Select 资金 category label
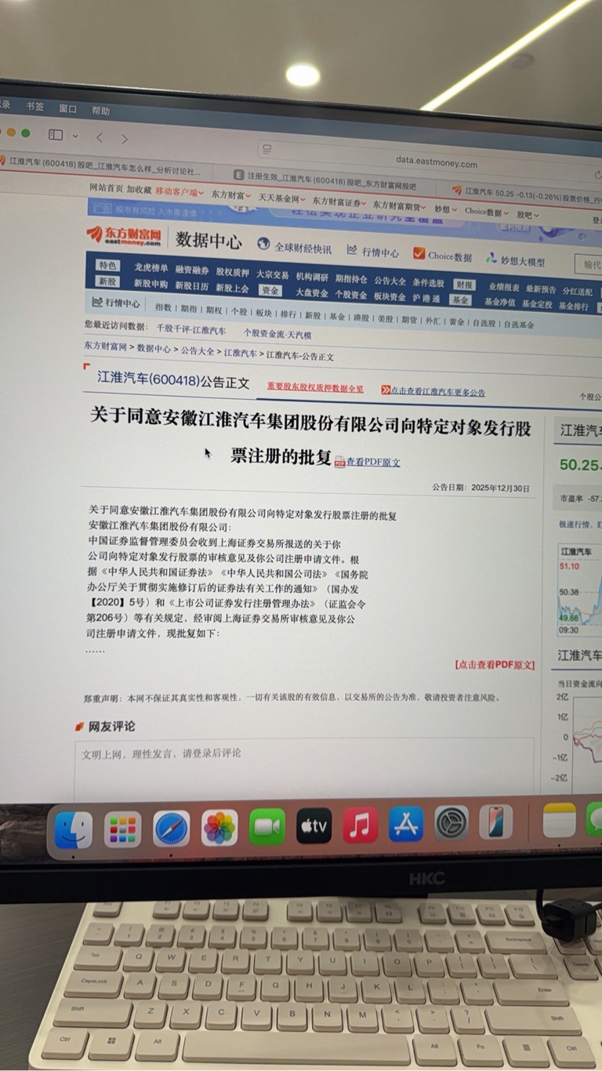 tap(270, 290)
